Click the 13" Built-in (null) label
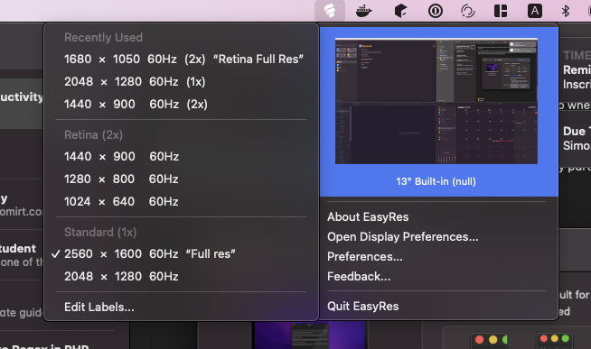The height and width of the screenshot is (349, 591). (x=436, y=181)
